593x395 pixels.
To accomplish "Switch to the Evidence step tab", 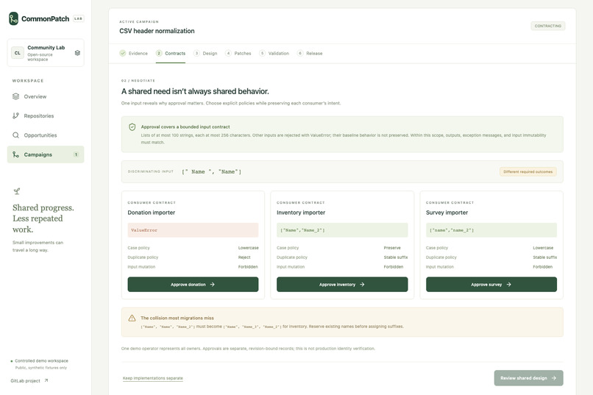I will point(133,53).
